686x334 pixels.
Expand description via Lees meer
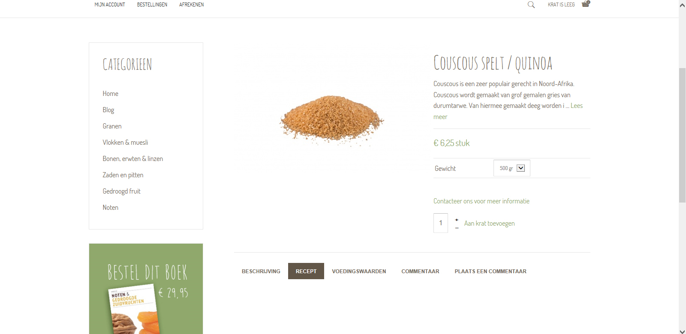576,106
